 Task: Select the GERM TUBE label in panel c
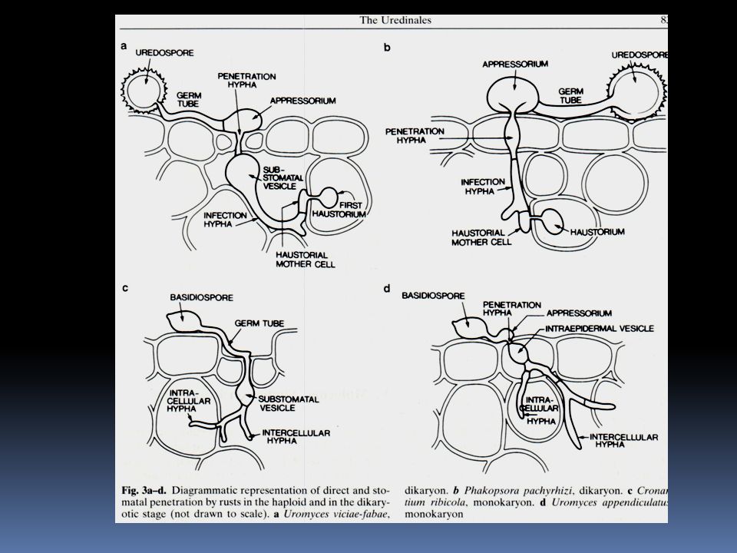(259, 323)
